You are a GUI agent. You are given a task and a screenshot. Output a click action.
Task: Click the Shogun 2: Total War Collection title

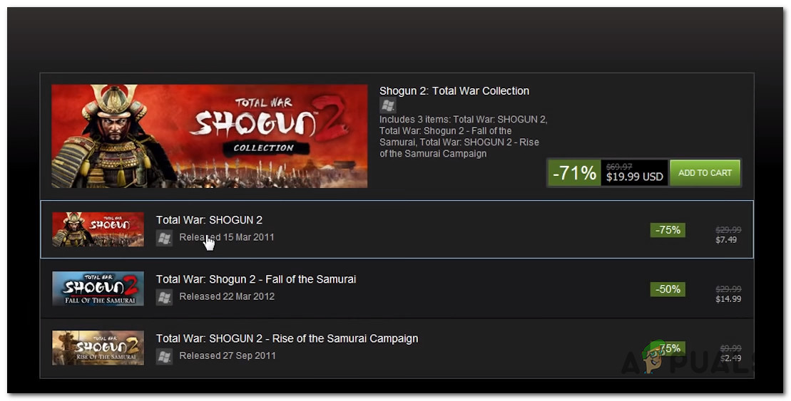coord(454,91)
